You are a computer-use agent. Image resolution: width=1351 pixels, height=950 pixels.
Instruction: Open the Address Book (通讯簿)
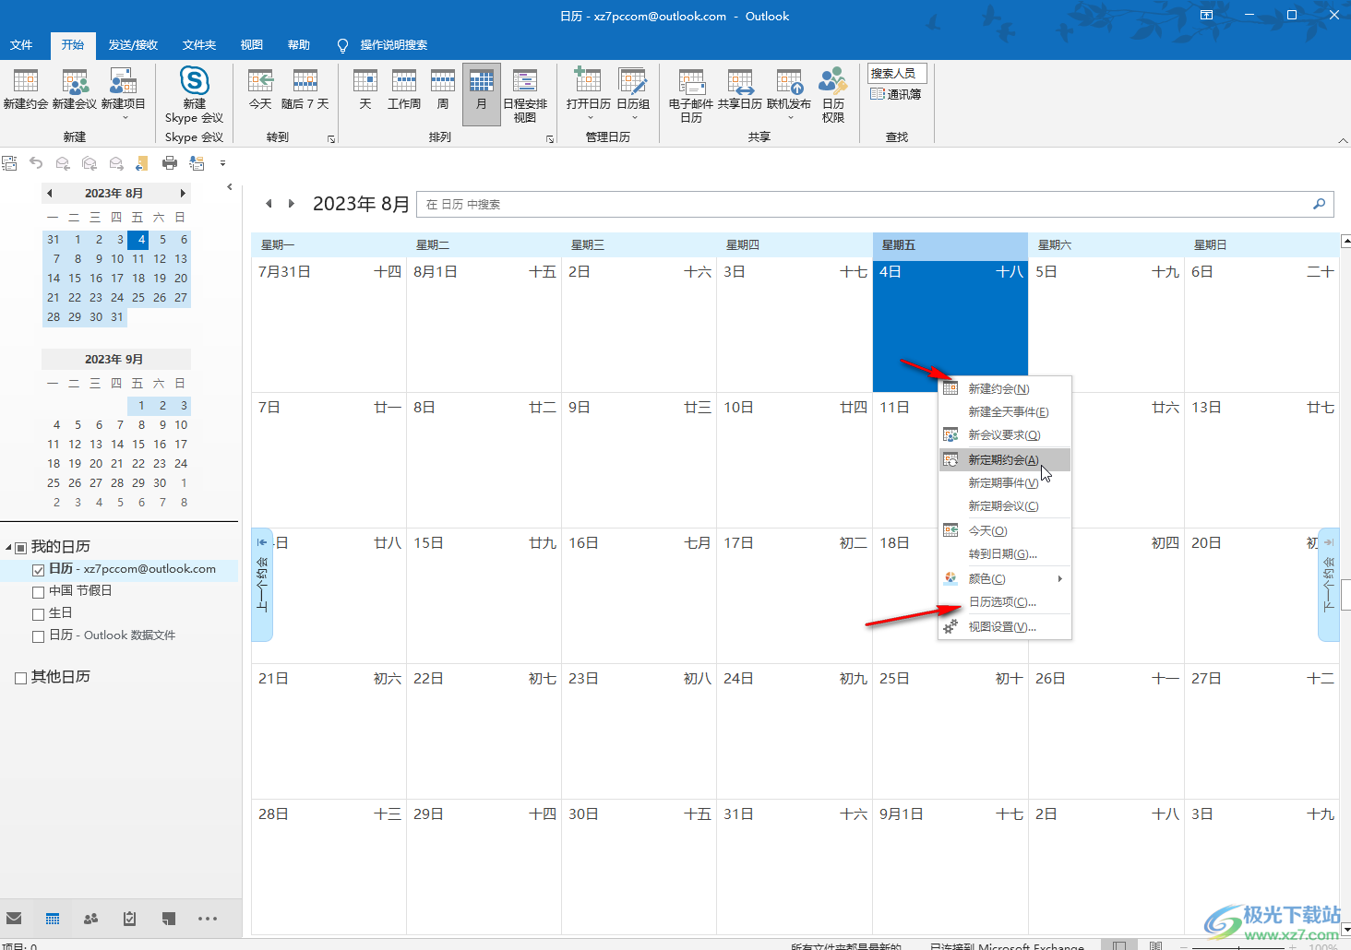896,94
